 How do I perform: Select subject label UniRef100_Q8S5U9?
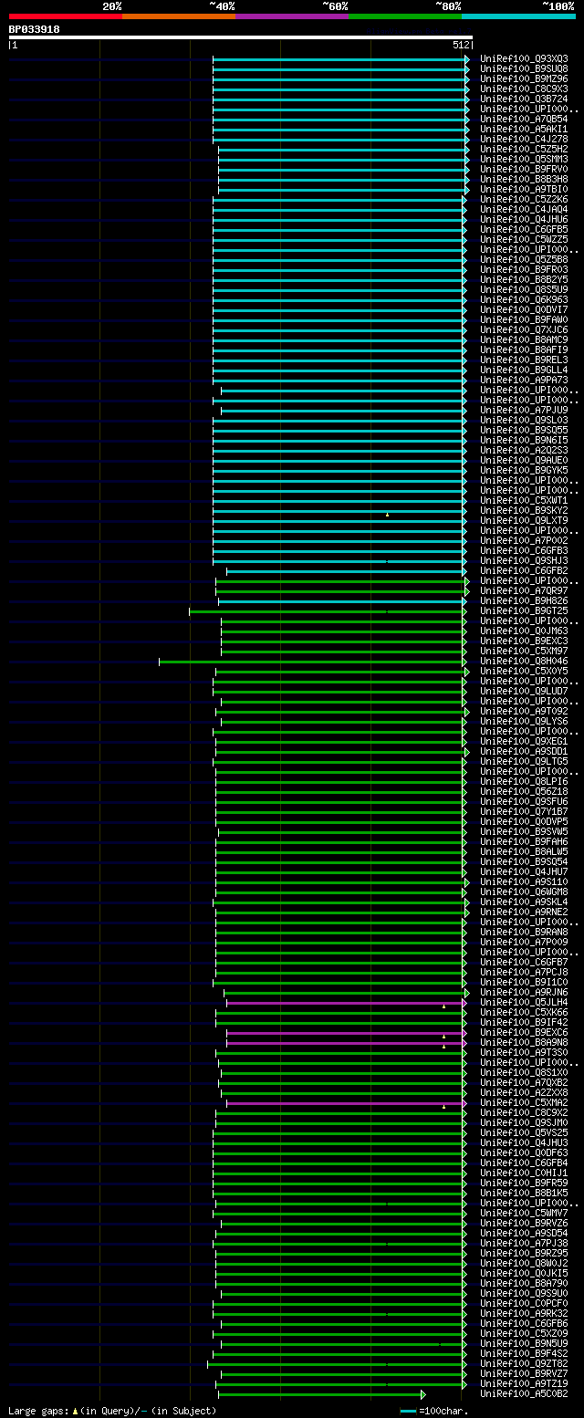click(x=524, y=289)
